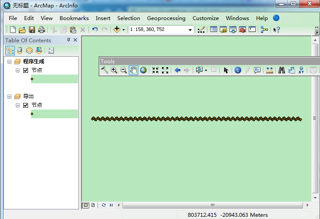Open ArcToolbox red toolbox icon
This screenshot has width=320, height=219.
[x=243, y=30]
